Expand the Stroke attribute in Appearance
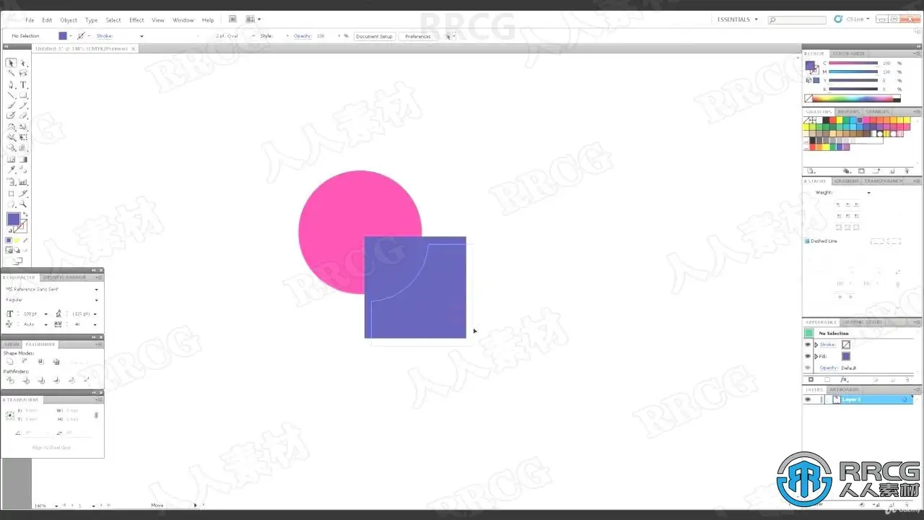 816,344
